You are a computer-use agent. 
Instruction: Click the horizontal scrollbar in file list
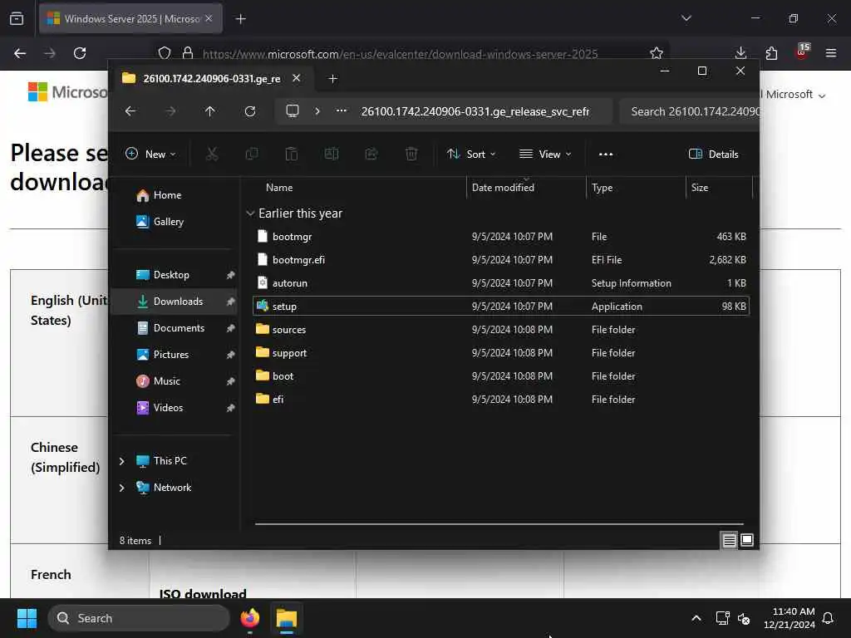pos(499,524)
